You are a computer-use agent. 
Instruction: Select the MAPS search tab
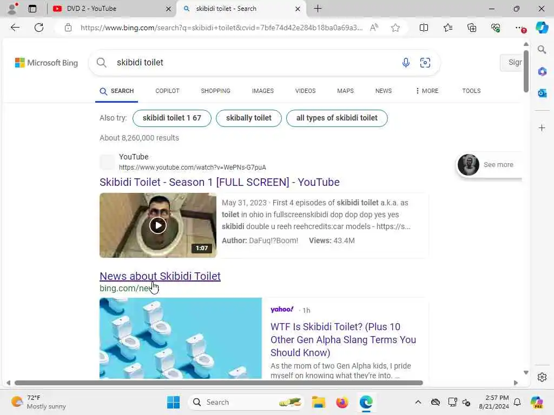345,91
